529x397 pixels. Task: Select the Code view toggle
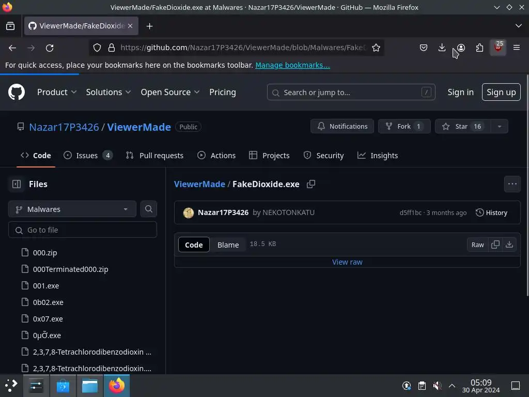pyautogui.click(x=194, y=245)
